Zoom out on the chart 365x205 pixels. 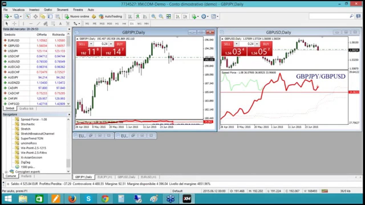pos(161,17)
